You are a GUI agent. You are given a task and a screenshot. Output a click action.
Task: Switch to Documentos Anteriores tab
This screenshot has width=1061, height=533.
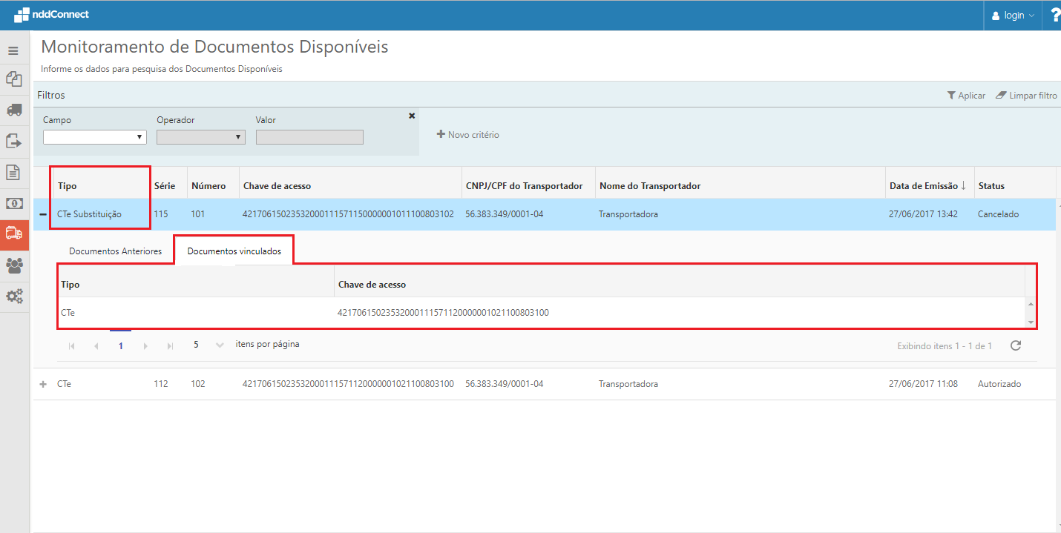115,251
